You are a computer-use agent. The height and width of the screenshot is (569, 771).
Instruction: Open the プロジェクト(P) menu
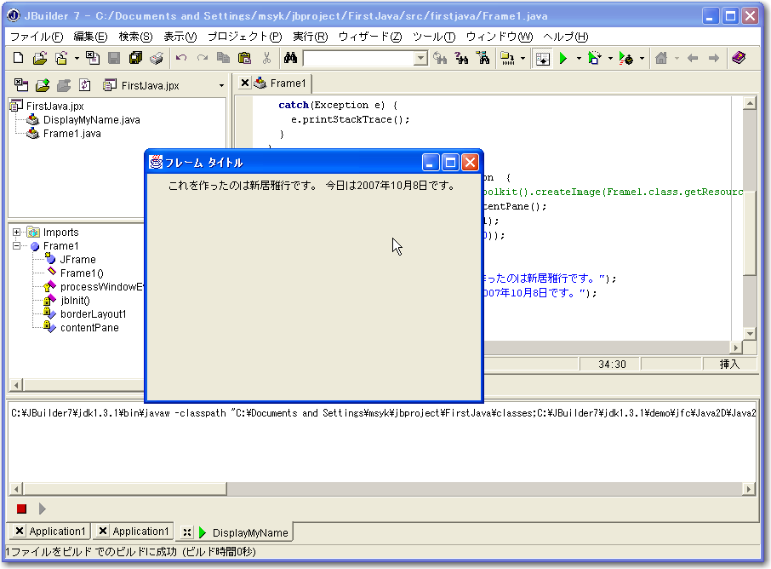244,37
